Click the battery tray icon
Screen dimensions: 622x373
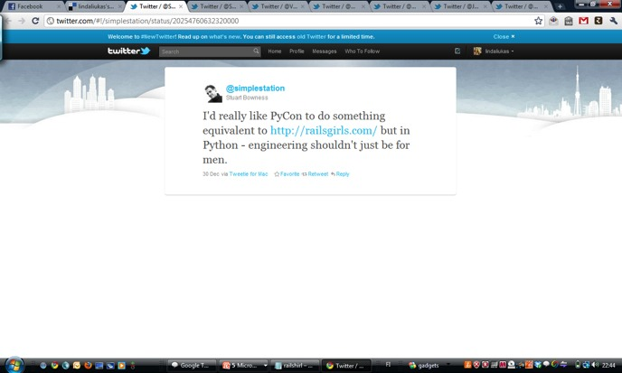(x=578, y=365)
